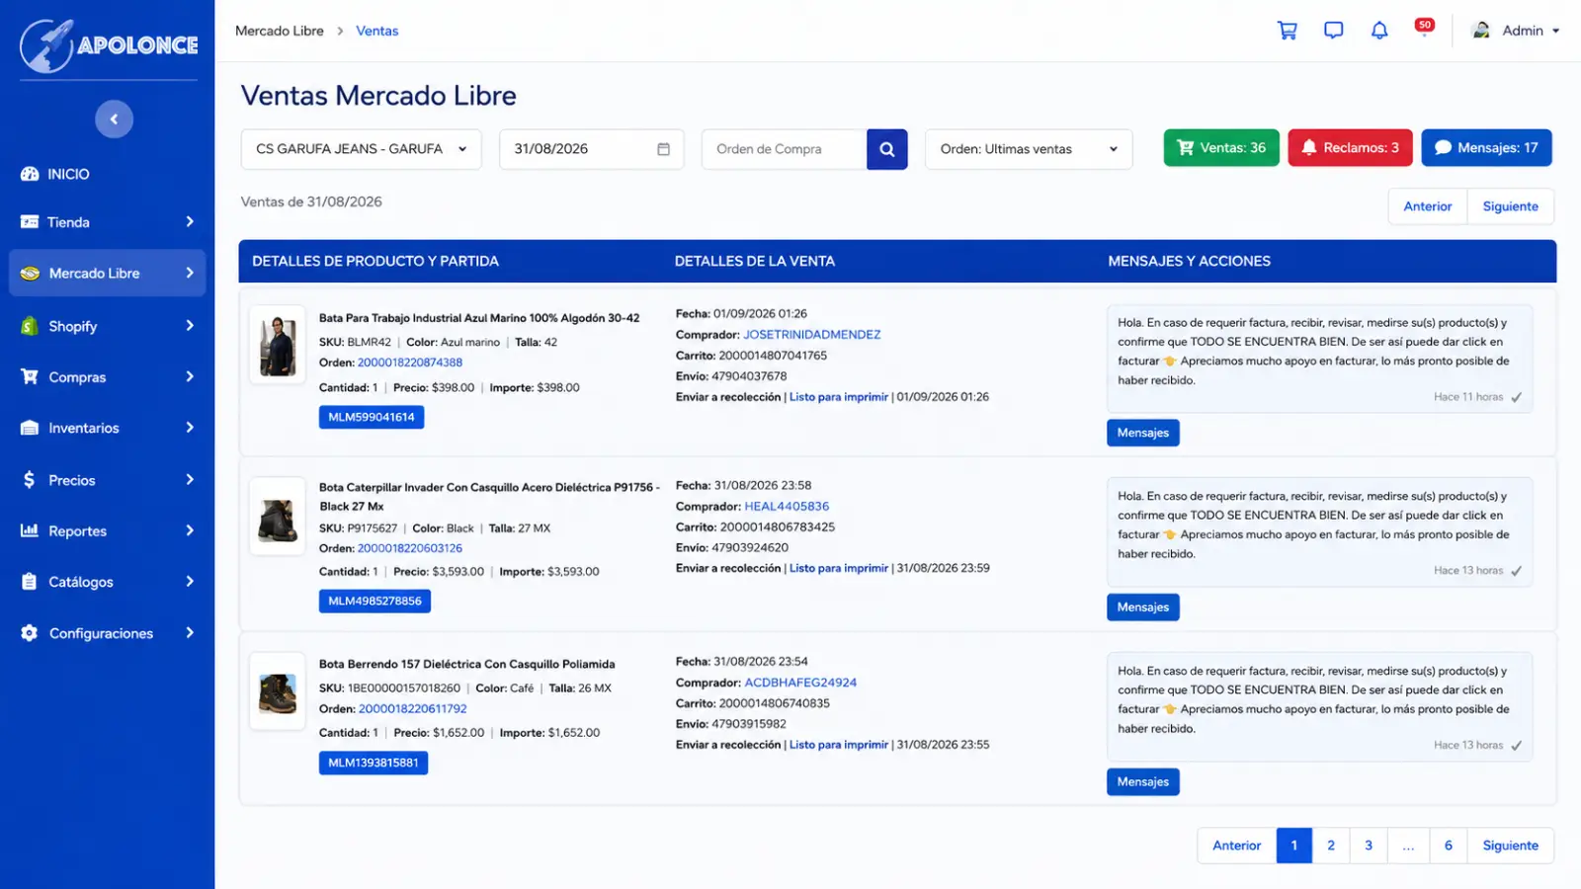This screenshot has height=889, width=1581.
Task: Open the Bata Para Trabajo product thumbnail
Action: pos(278,345)
